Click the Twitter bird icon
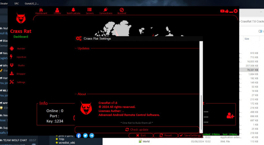Viewport: 264px width, 145px height. tap(85, 136)
